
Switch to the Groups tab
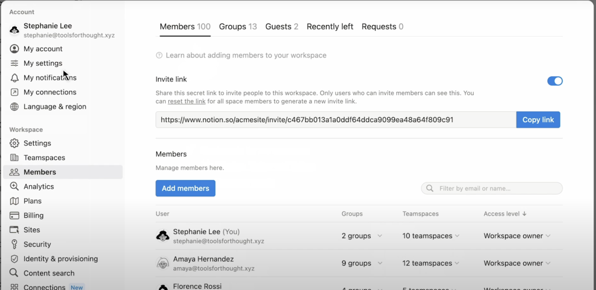[237, 27]
